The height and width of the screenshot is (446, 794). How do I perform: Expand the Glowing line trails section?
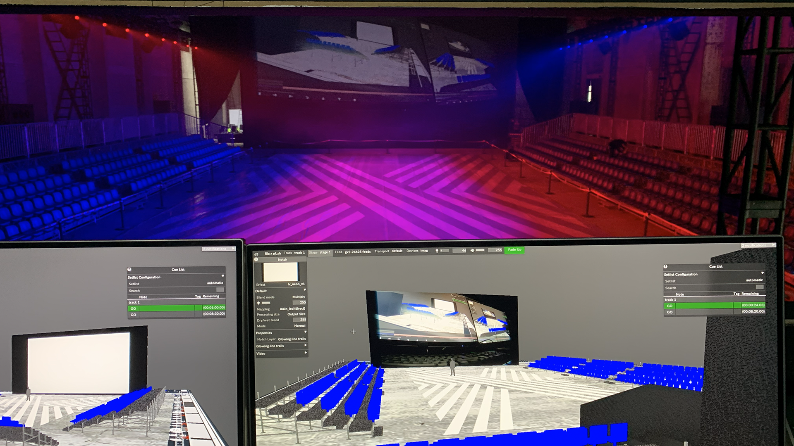pyautogui.click(x=306, y=346)
